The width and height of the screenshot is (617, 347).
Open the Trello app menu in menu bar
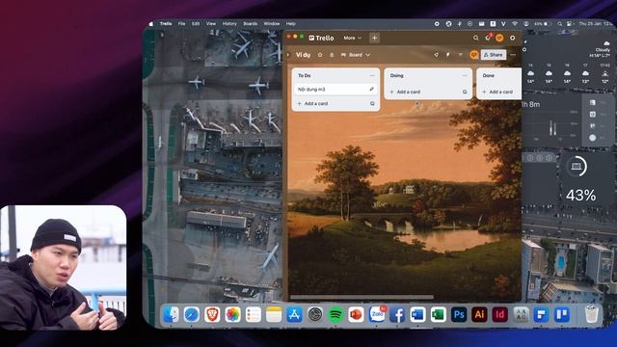tap(166, 23)
